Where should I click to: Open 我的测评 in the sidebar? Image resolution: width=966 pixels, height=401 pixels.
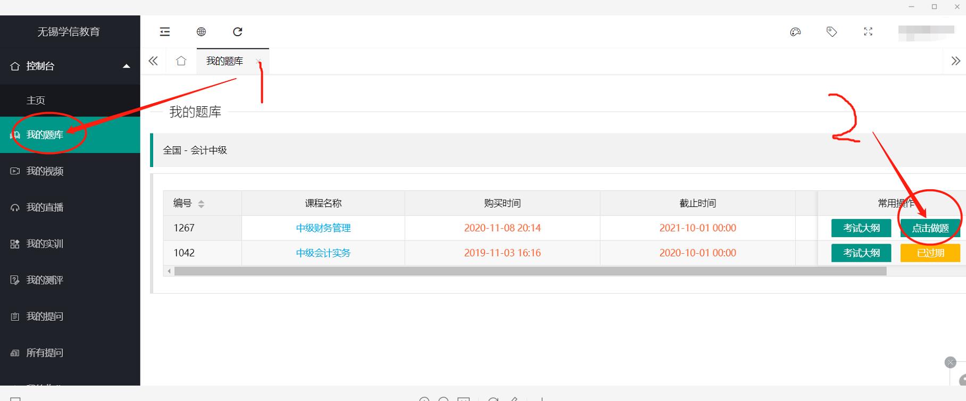click(70, 280)
